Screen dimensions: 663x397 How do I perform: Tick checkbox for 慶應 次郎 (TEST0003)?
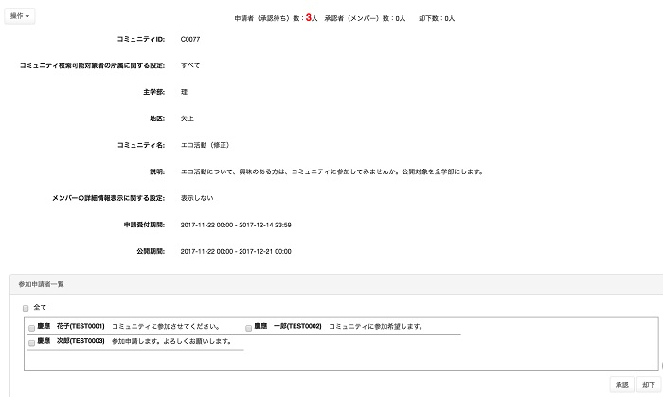(x=31, y=342)
